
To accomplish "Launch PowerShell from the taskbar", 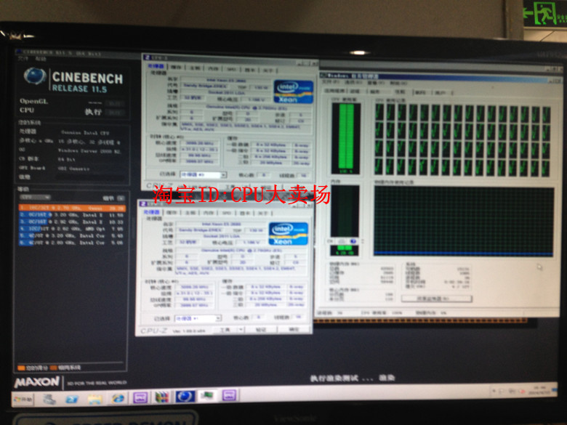I will 71,399.
